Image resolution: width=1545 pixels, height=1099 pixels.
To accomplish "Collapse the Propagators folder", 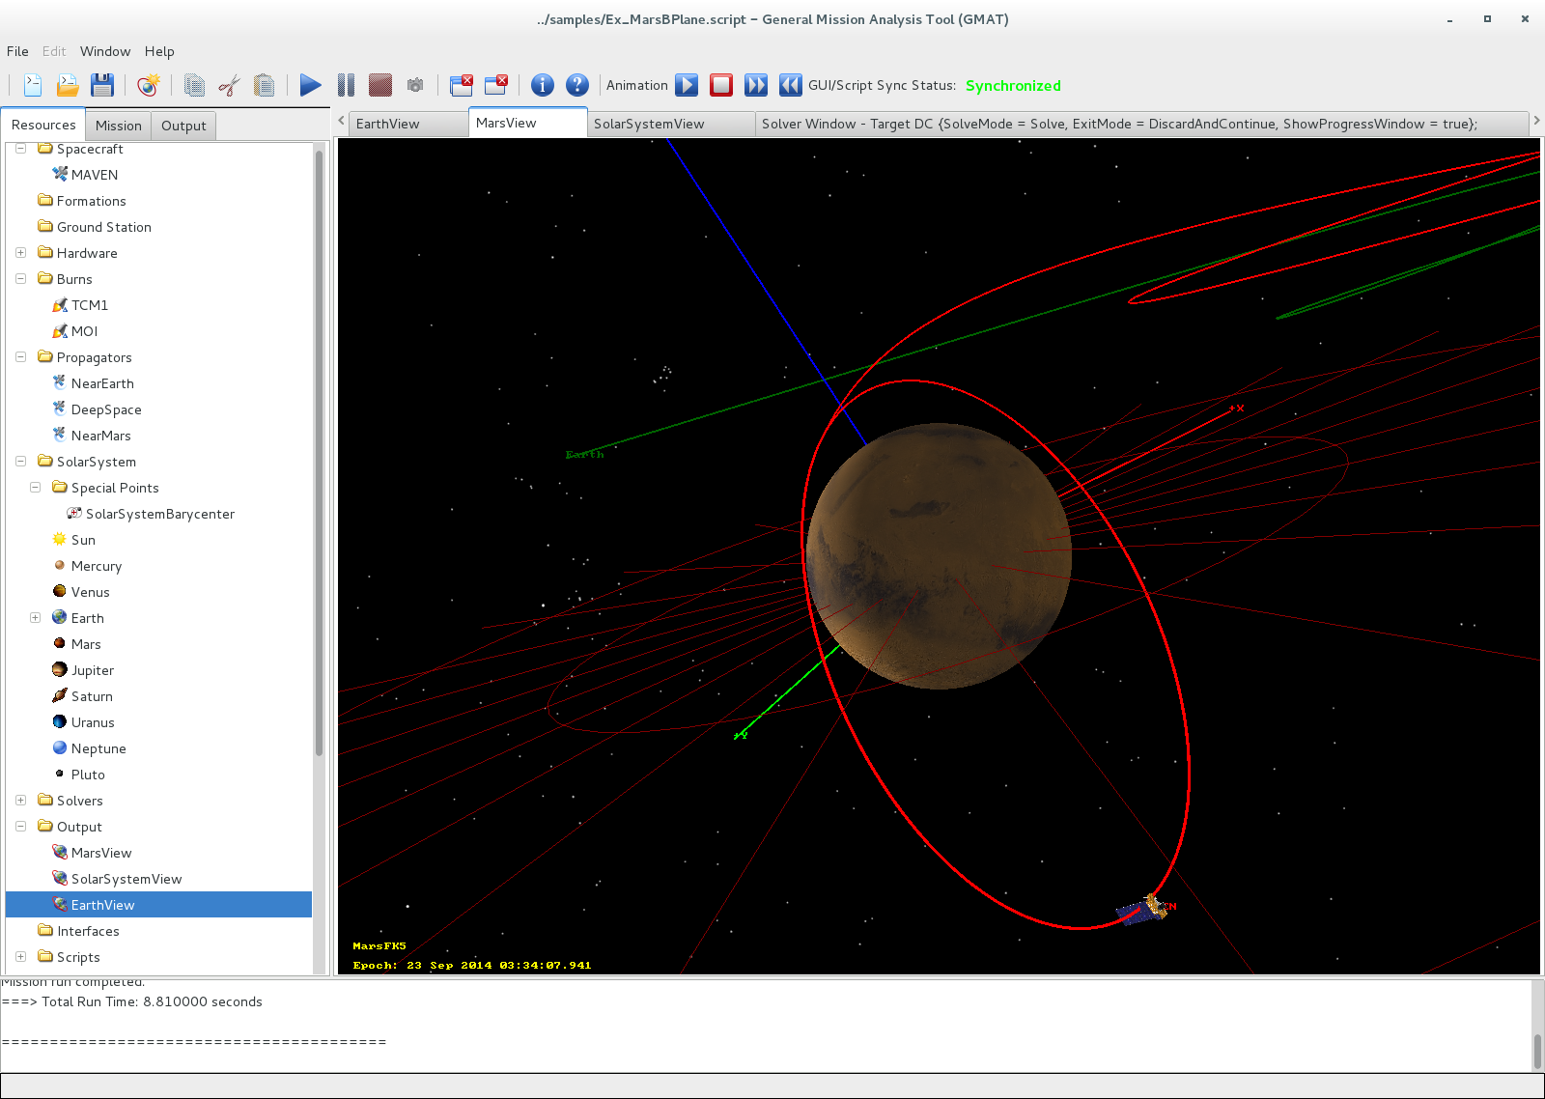I will pos(20,357).
